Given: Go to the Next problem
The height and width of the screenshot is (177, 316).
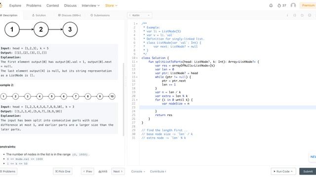Looking at the screenshot, I should [118, 172].
